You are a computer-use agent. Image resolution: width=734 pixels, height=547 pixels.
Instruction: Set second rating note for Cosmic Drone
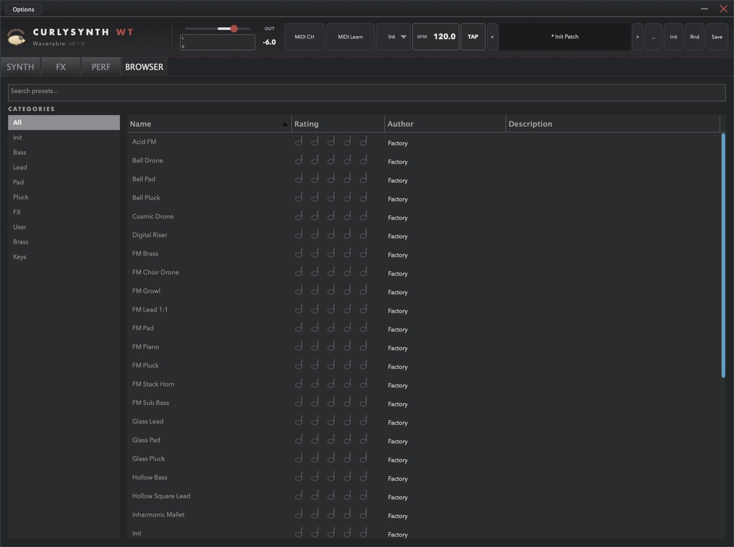[x=315, y=216]
